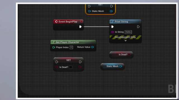The image size is (179, 100).
Task: Click SET Static Mesh input execution pin
Action: pyautogui.click(x=89, y=6)
